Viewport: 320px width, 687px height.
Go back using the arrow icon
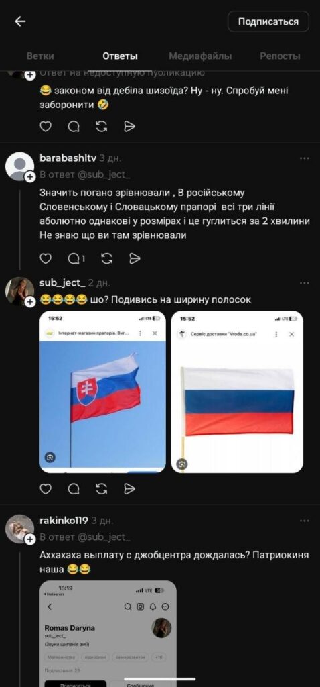19,22
